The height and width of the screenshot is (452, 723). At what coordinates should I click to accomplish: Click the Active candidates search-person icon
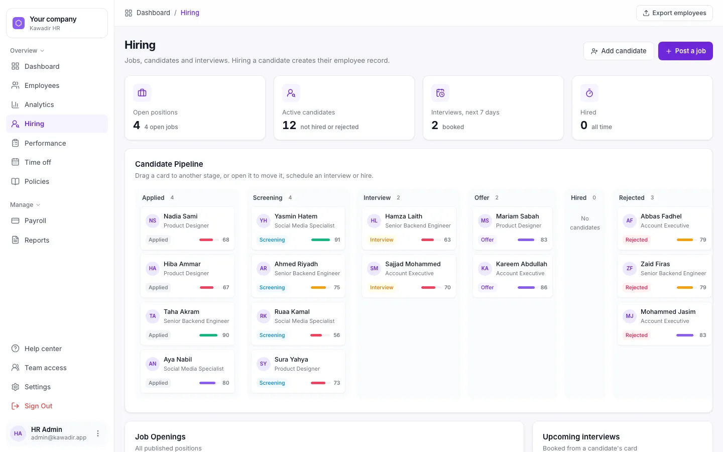291,93
